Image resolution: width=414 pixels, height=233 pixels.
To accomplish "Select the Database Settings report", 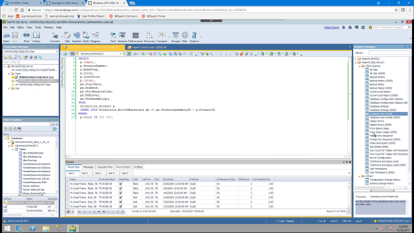I will (x=379, y=106).
